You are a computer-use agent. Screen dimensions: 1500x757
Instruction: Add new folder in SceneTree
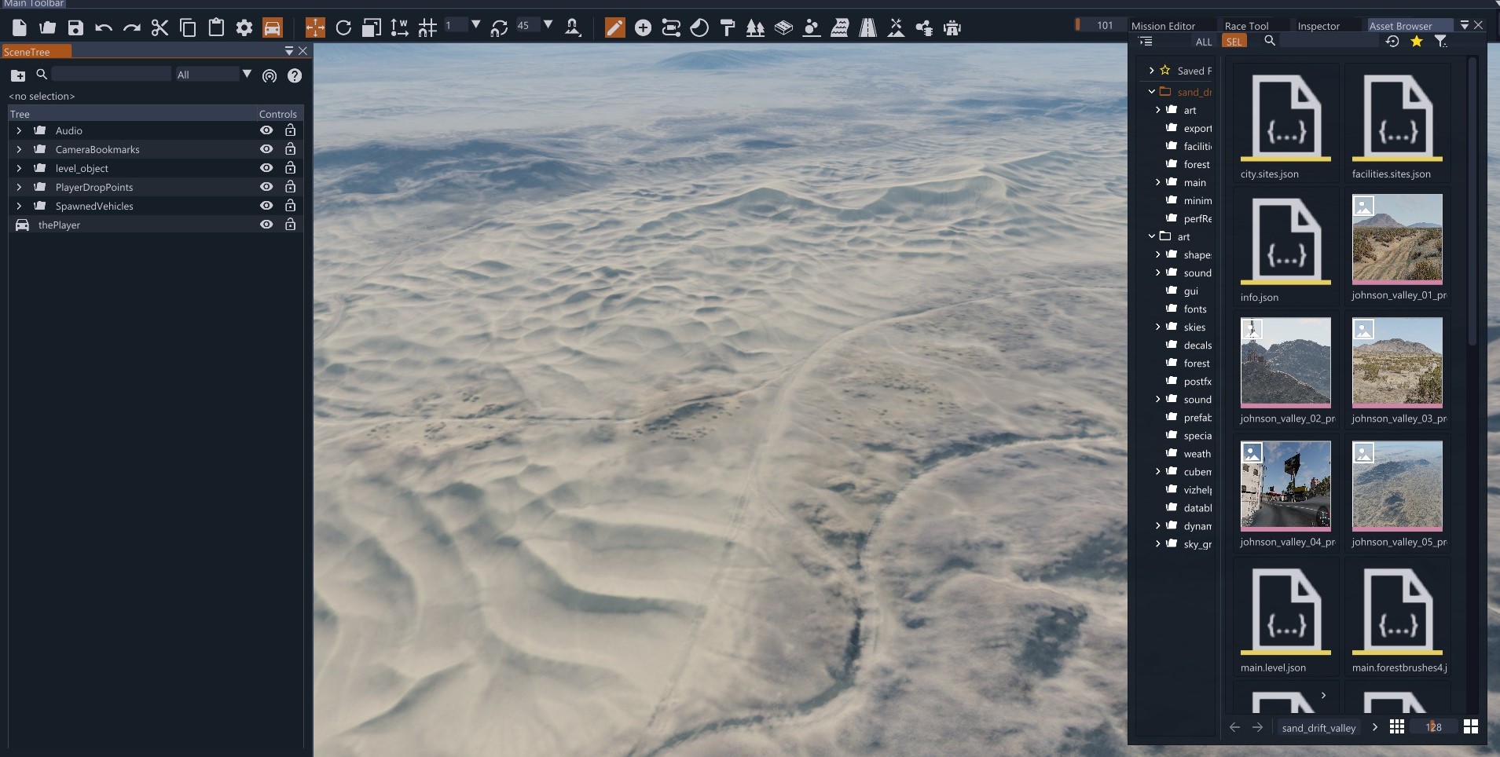tap(18, 75)
